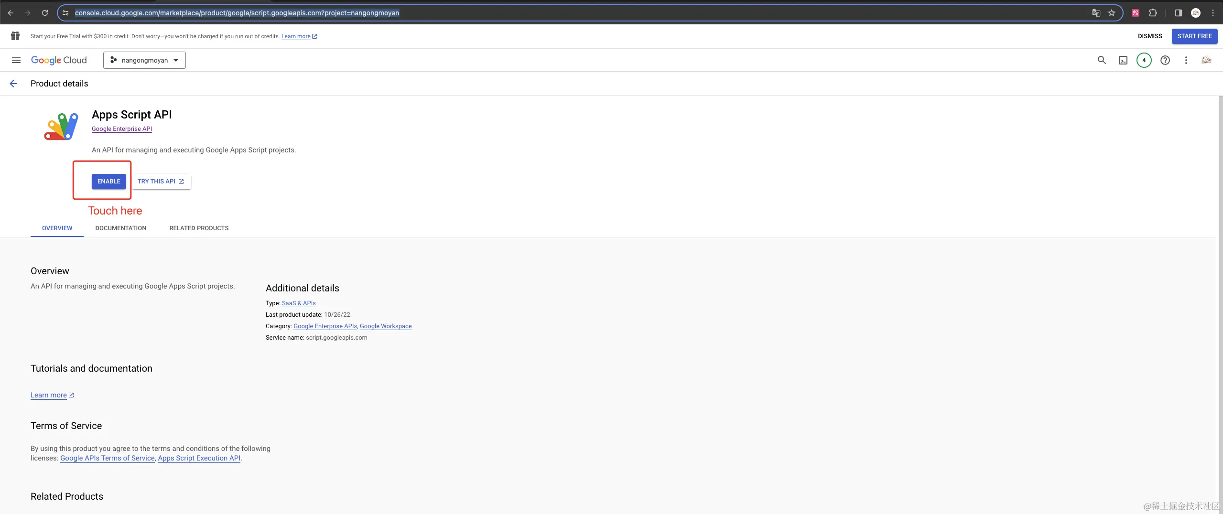Click the Apps Script API logo
Viewport: 1223px width, 514px height.
[61, 126]
